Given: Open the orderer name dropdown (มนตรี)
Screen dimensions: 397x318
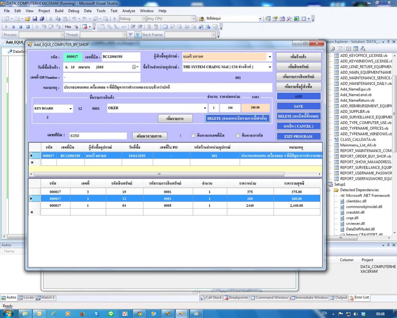Looking at the screenshot, I should [x=270, y=56].
